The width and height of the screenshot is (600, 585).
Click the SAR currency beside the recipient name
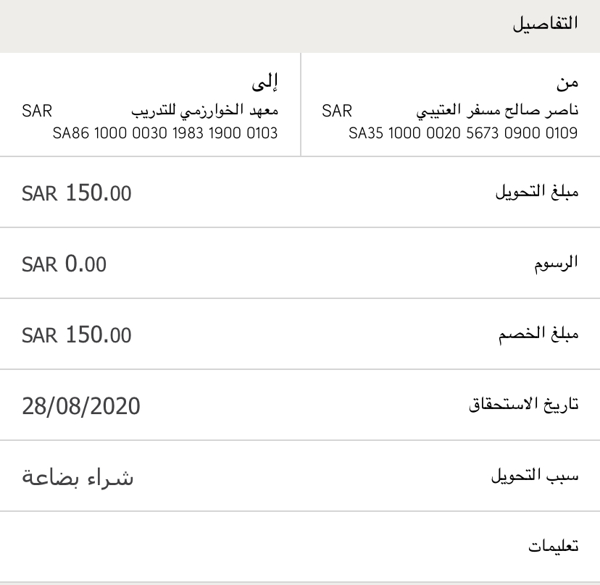tap(37, 111)
